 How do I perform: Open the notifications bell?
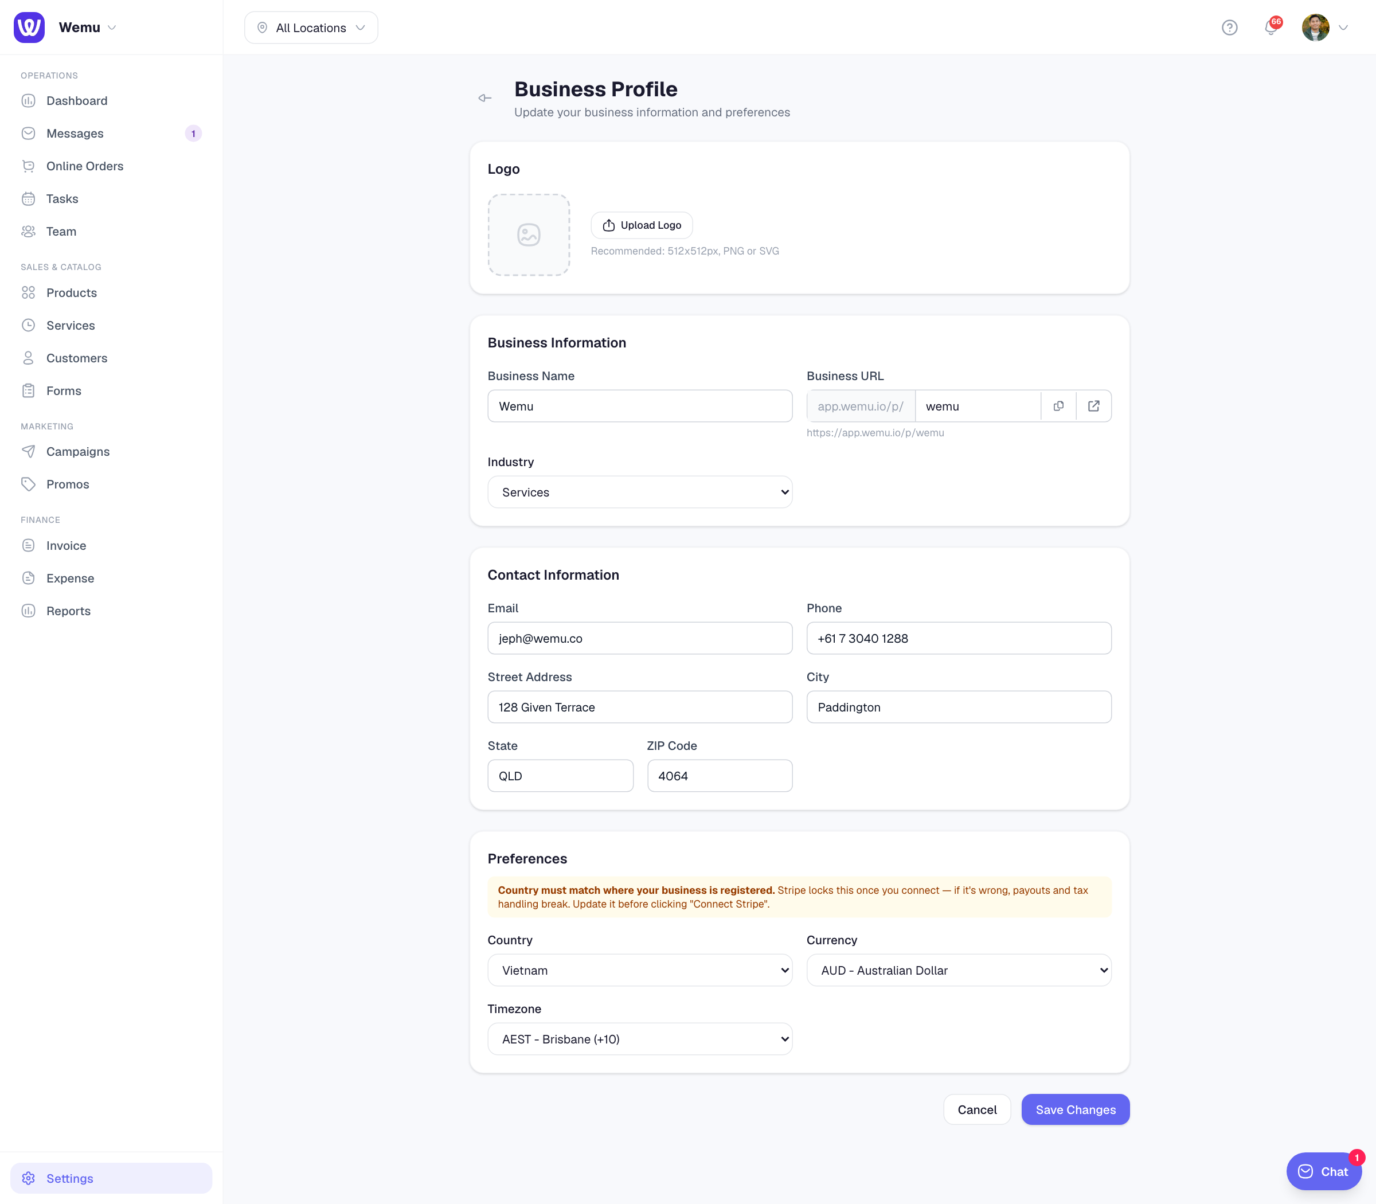tap(1271, 28)
